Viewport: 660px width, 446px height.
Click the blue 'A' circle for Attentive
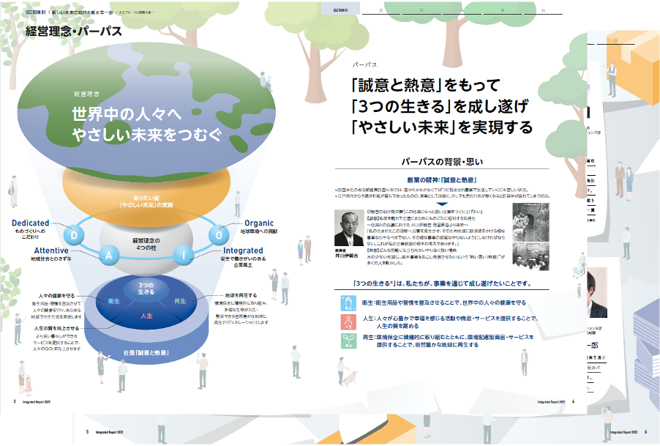(x=108, y=254)
